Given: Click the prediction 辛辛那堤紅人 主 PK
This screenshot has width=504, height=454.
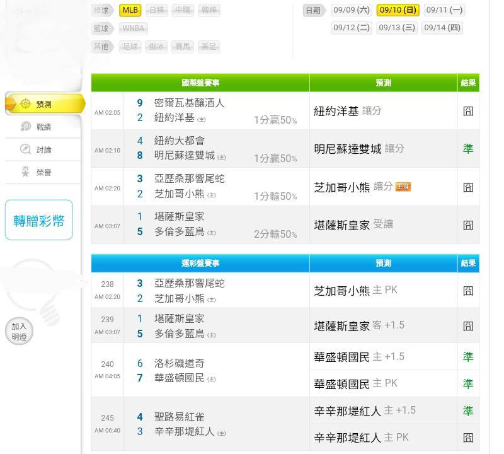Looking at the screenshot, I should point(361,438).
